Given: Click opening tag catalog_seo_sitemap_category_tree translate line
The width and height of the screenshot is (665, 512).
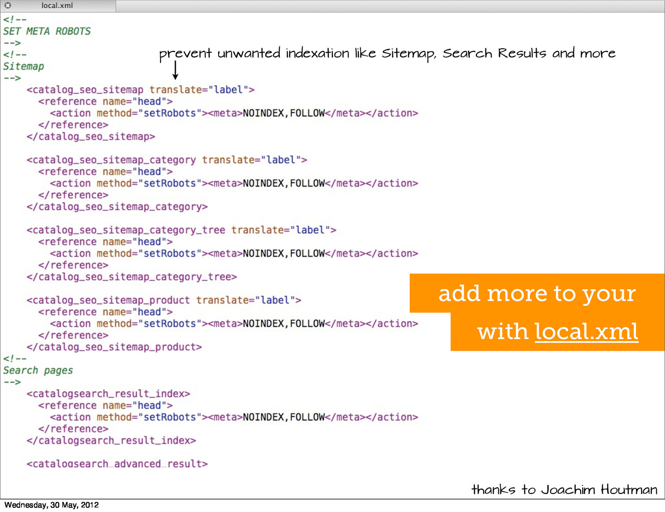Looking at the screenshot, I should tap(182, 230).
